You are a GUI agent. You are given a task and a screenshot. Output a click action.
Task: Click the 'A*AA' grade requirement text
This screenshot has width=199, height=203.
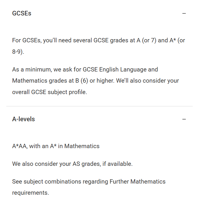click(x=19, y=146)
